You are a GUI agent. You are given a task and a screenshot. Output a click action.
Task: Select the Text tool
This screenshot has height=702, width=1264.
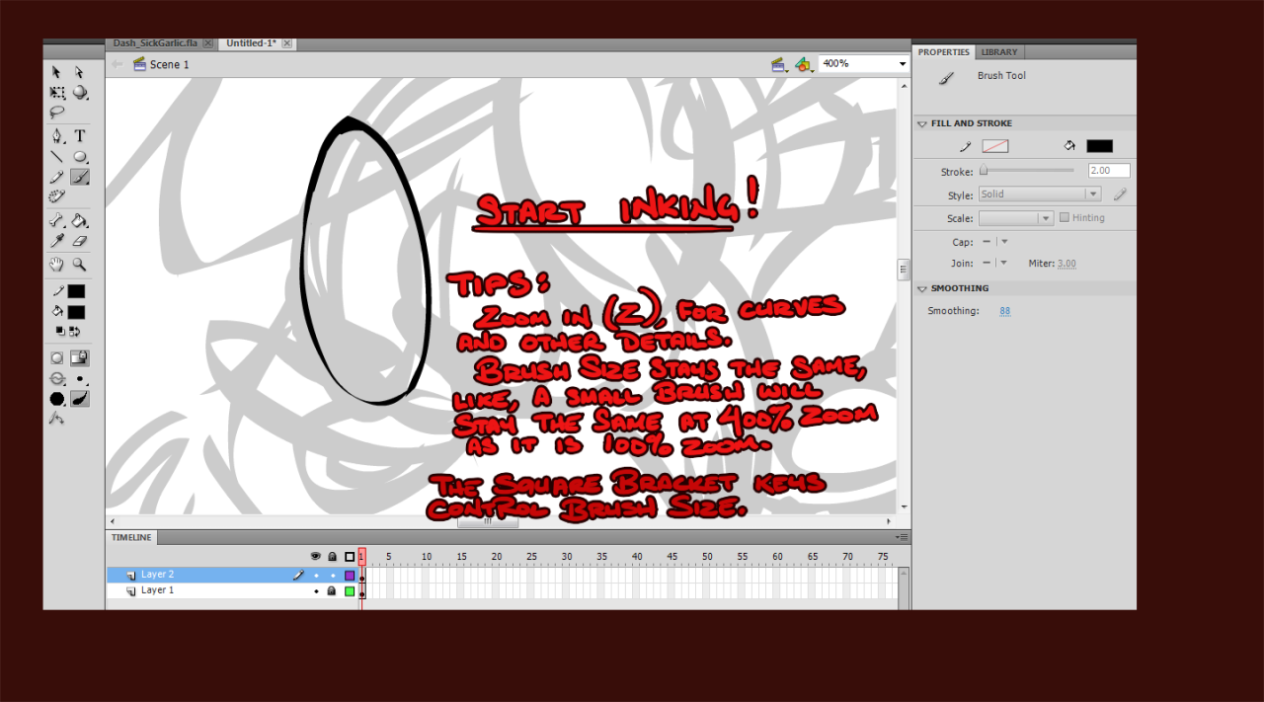click(x=80, y=136)
